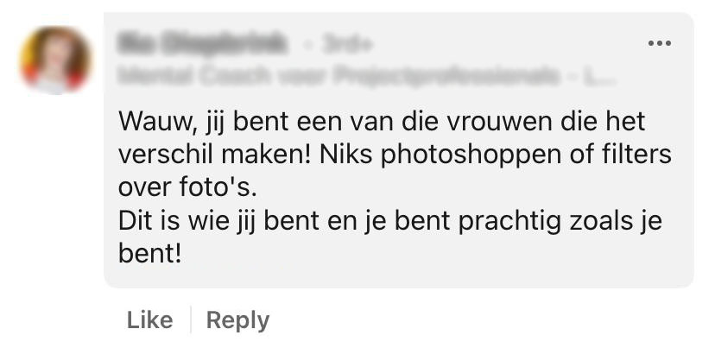
Task: Click the final "bent!" line of comment
Action: tap(150, 254)
